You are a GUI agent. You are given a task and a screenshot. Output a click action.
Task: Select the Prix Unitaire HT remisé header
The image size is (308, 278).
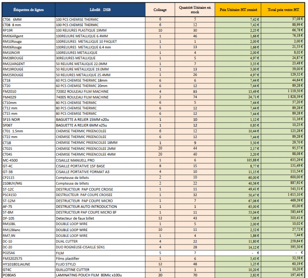point(238,10)
